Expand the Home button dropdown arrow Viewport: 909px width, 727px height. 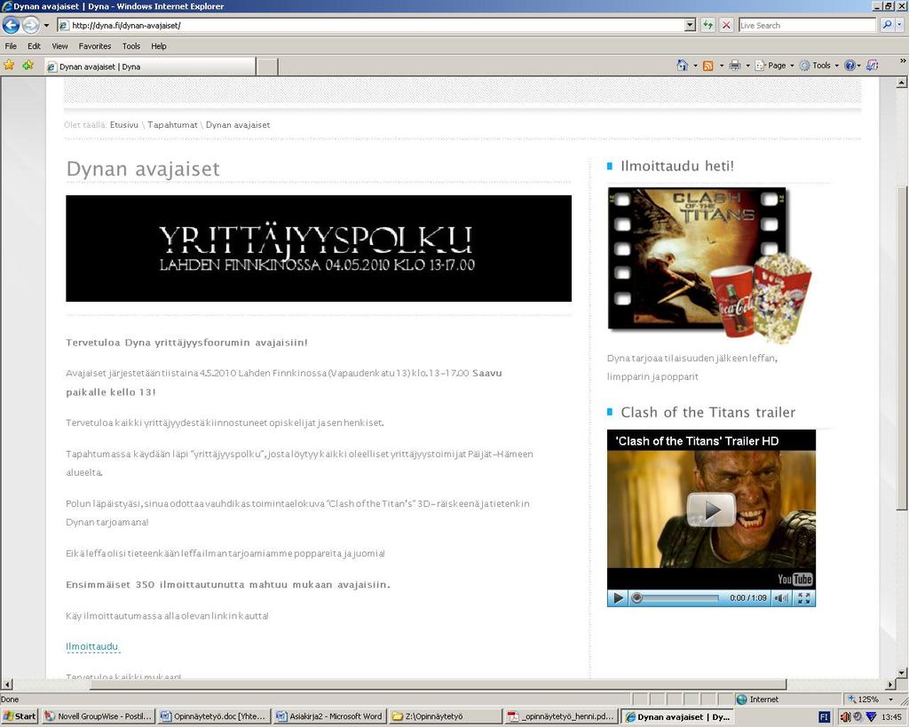click(x=695, y=66)
